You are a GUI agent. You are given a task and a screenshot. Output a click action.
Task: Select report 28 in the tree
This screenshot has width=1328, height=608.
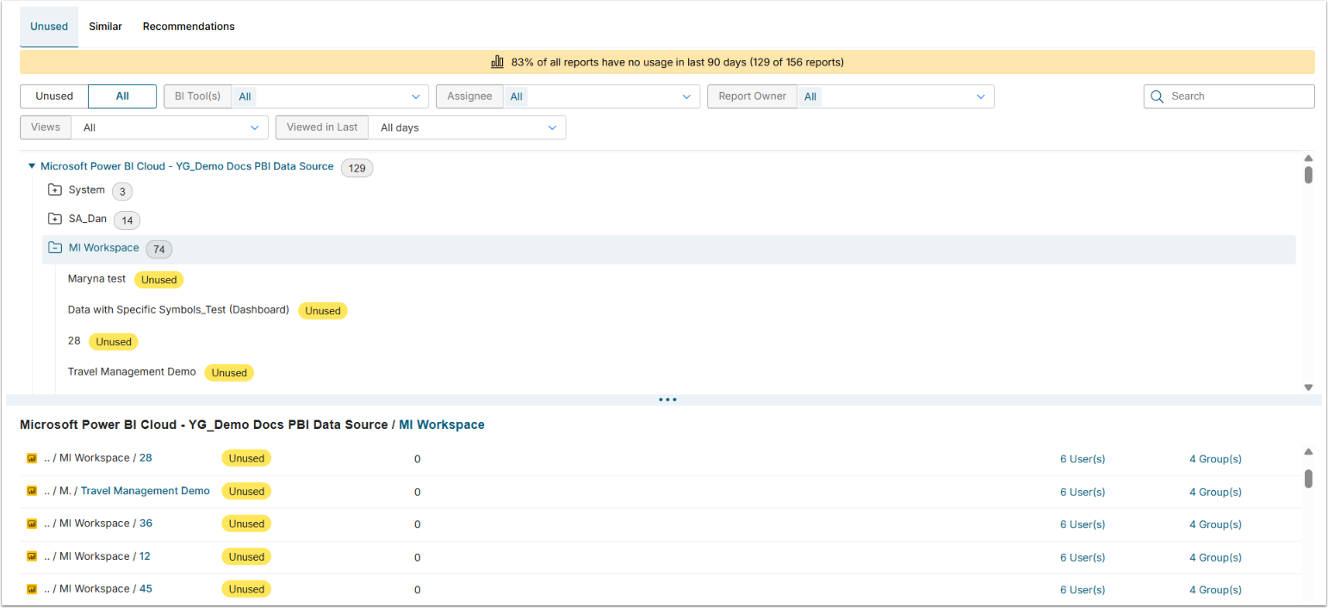(74, 341)
